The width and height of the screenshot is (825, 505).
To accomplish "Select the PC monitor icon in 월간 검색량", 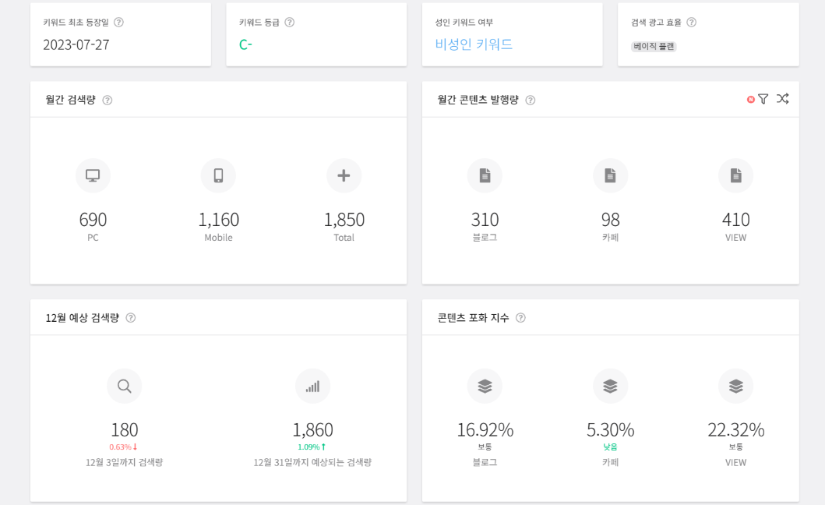I will [x=93, y=175].
